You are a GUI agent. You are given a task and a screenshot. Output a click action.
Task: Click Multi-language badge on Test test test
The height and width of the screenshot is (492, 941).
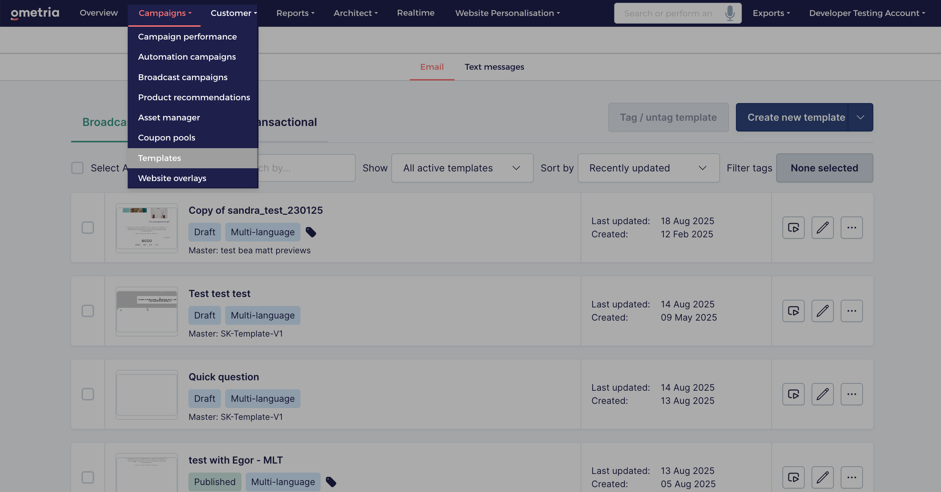pyautogui.click(x=263, y=315)
